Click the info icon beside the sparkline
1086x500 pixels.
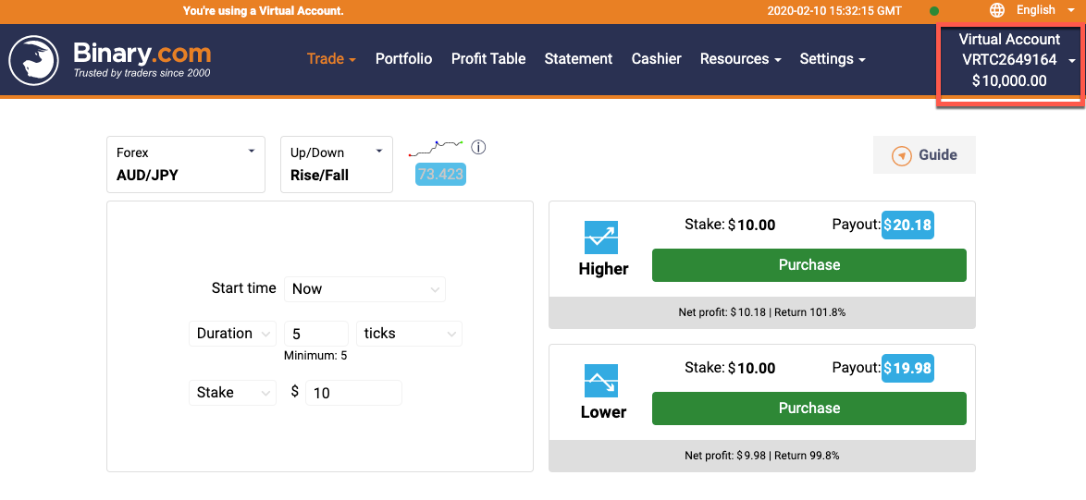tap(478, 148)
